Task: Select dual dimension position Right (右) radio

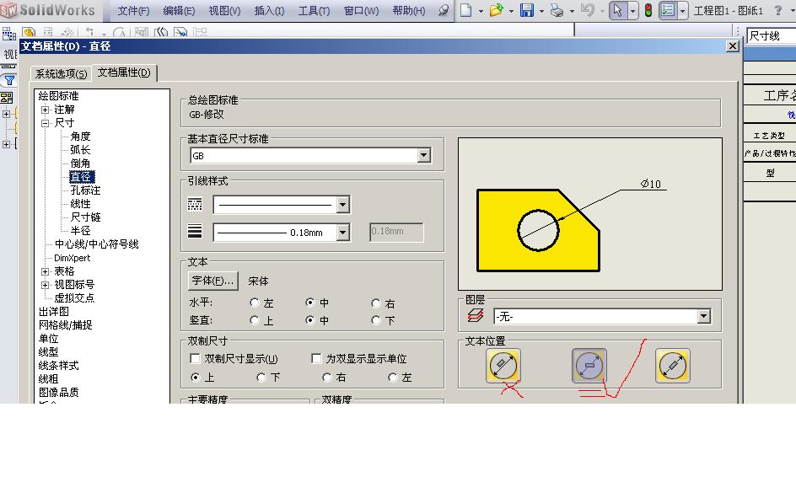Action: (x=327, y=378)
